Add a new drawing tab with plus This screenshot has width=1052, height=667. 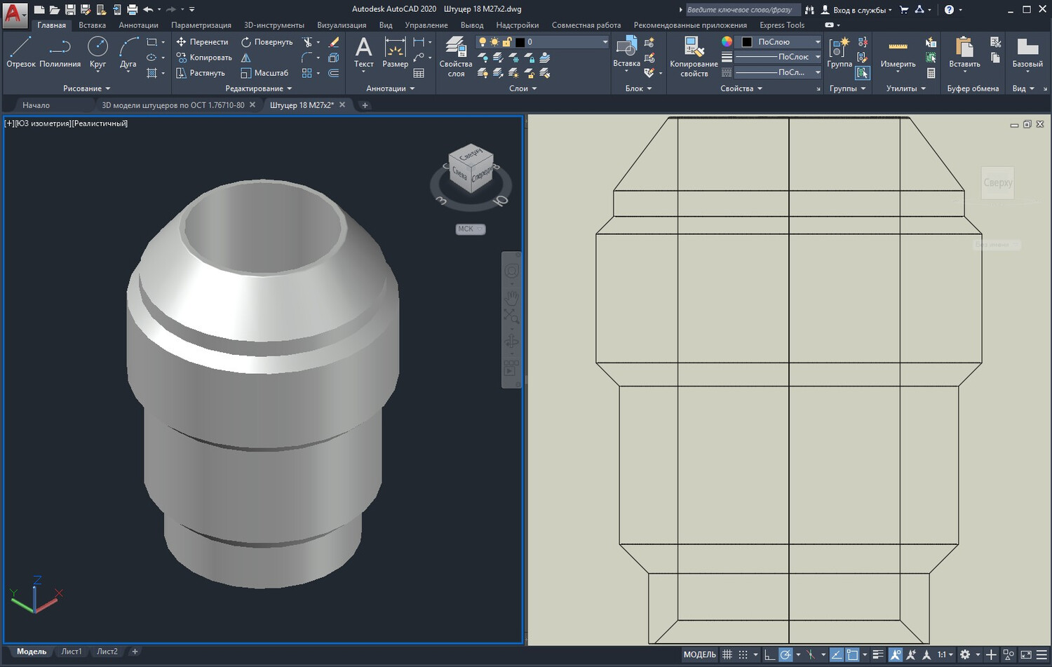pos(365,105)
